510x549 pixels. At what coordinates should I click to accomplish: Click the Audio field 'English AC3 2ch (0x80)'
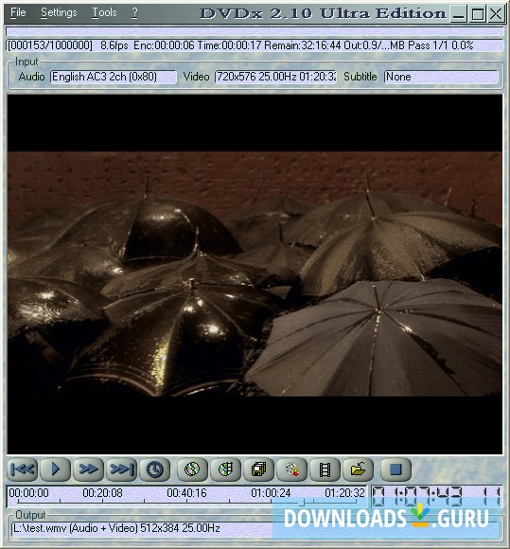[114, 77]
